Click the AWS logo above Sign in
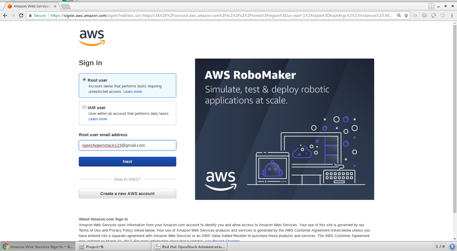The height and width of the screenshot is (251, 457). tap(92, 37)
